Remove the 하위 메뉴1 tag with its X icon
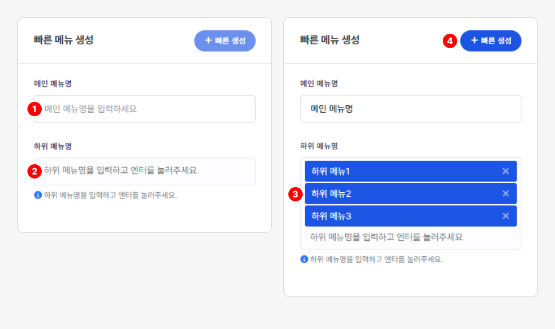Viewport: 555px width, 329px height. (505, 171)
